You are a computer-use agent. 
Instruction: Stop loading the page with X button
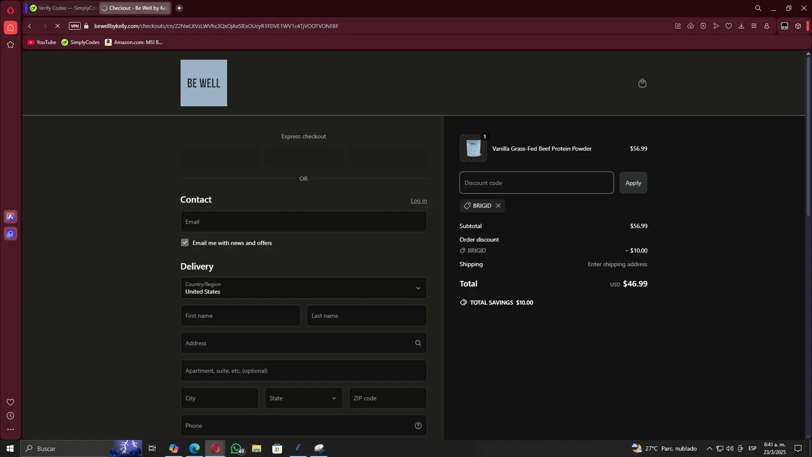[57, 26]
